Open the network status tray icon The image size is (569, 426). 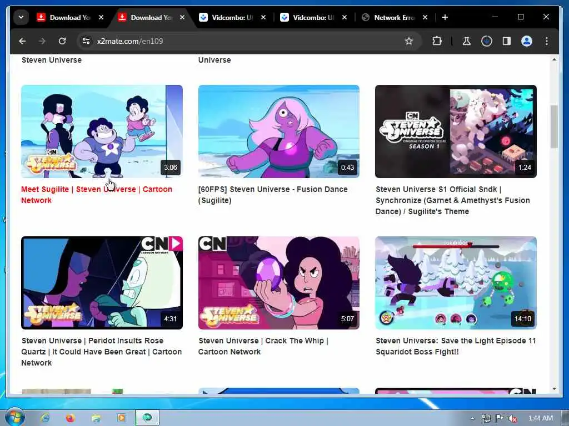[486, 418]
